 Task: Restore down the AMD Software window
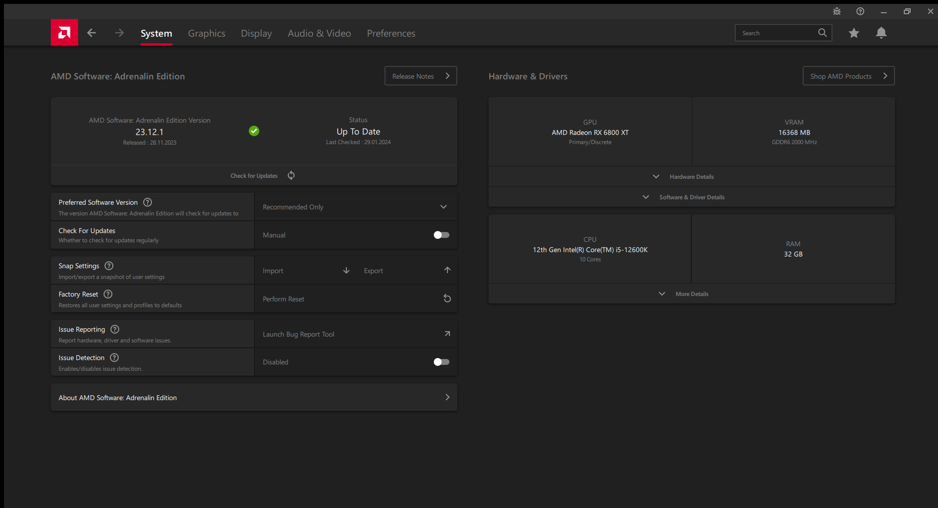[x=907, y=11]
